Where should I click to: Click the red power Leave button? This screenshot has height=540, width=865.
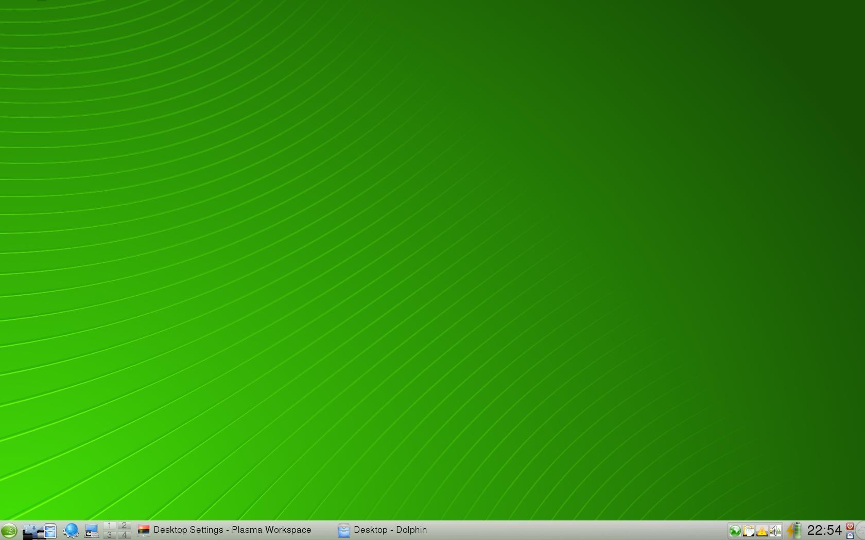(x=850, y=526)
